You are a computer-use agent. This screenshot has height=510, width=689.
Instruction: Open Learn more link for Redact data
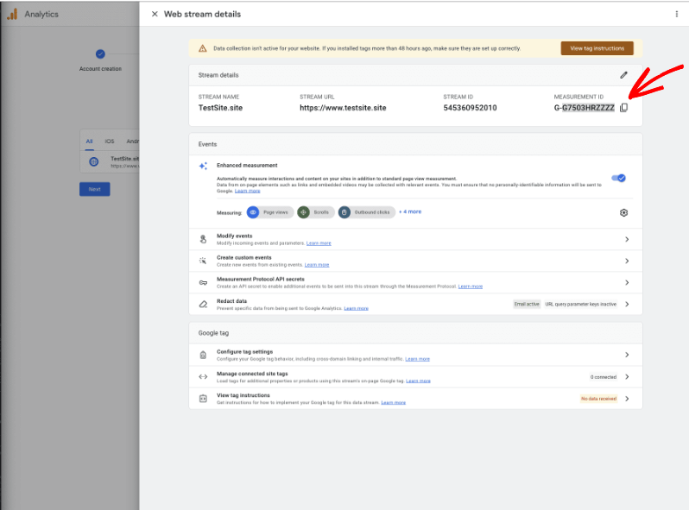click(356, 308)
